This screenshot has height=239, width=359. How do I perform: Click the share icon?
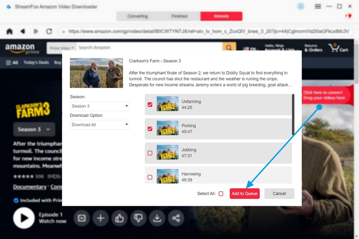[176, 218]
